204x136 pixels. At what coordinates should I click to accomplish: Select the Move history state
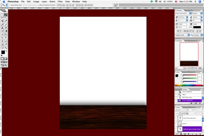pyautogui.click(x=190, y=95)
